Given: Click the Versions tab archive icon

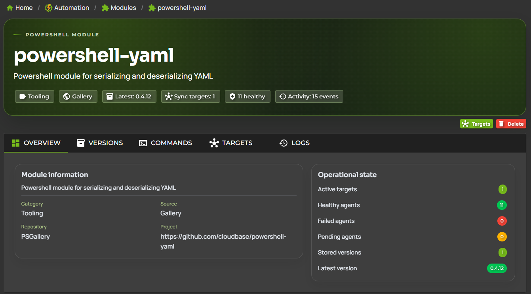Looking at the screenshot, I should coord(81,143).
